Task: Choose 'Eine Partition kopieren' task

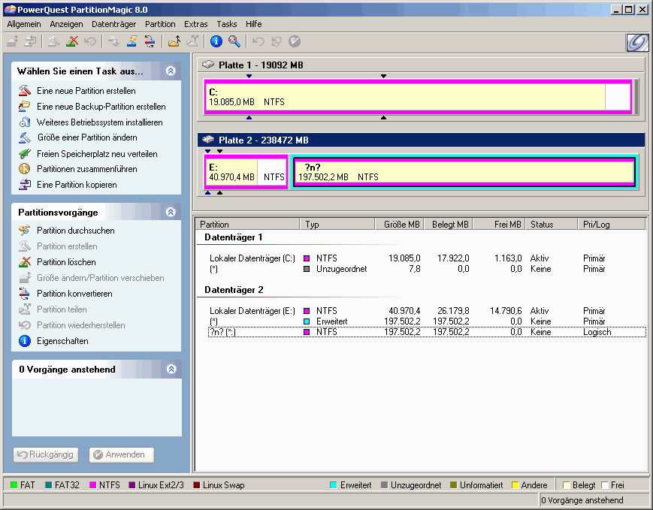Action: pos(77,185)
